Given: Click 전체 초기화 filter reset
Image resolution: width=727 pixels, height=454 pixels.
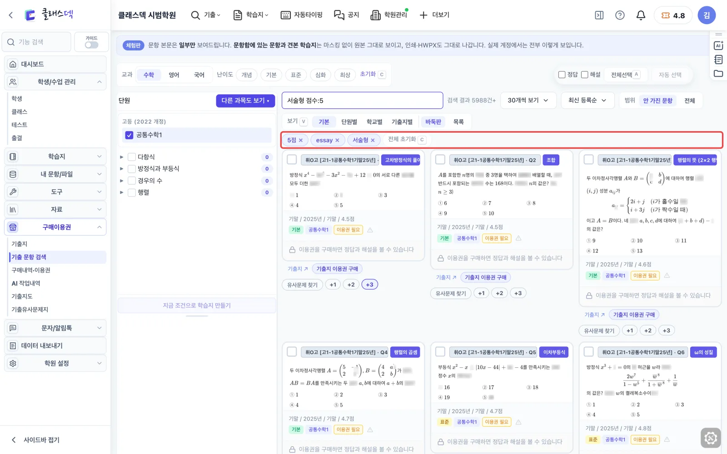Looking at the screenshot, I should [x=407, y=139].
